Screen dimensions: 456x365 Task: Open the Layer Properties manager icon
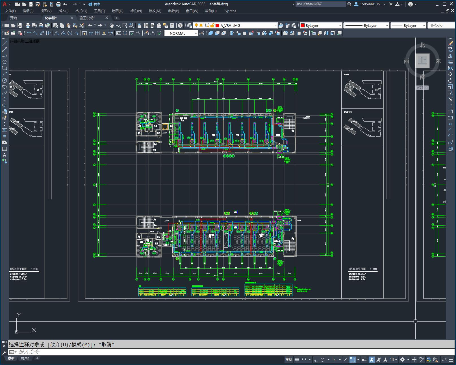tap(190, 25)
